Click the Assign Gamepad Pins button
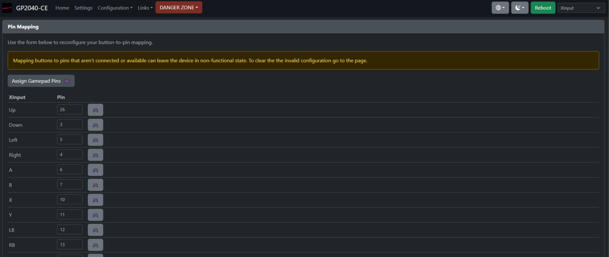 41,81
